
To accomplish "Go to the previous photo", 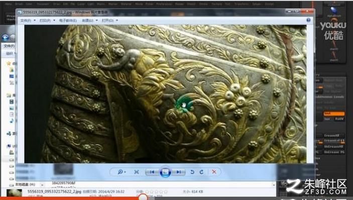I will click(x=152, y=172).
